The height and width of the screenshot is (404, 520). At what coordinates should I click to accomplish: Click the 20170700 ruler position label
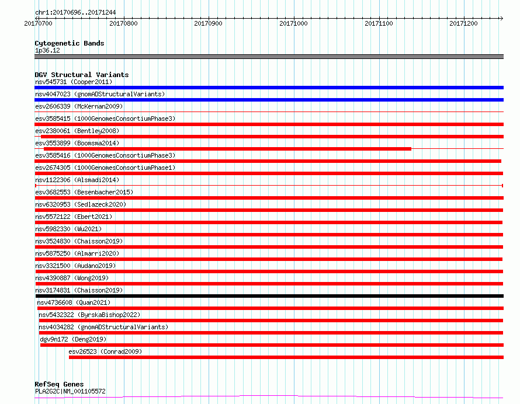(38, 23)
